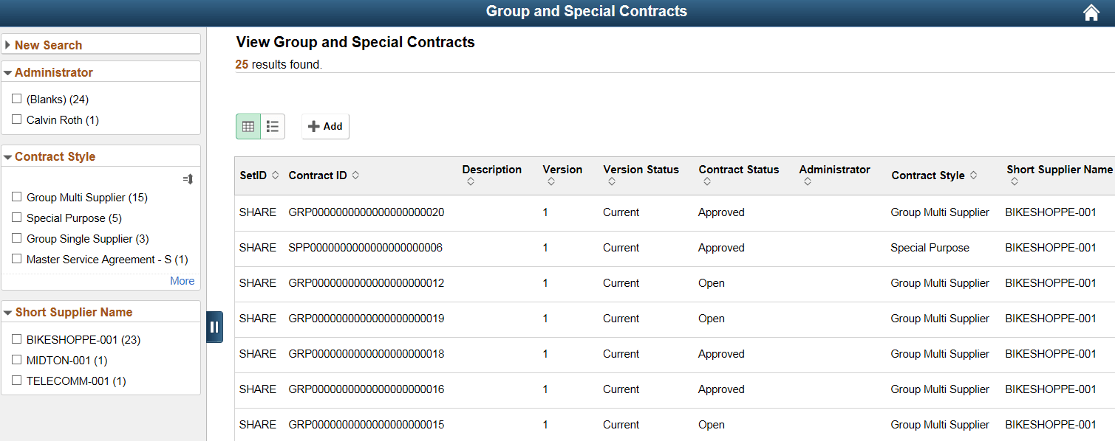The width and height of the screenshot is (1115, 441).
Task: Open contract GRP0000000000000000000020
Action: [x=366, y=212]
